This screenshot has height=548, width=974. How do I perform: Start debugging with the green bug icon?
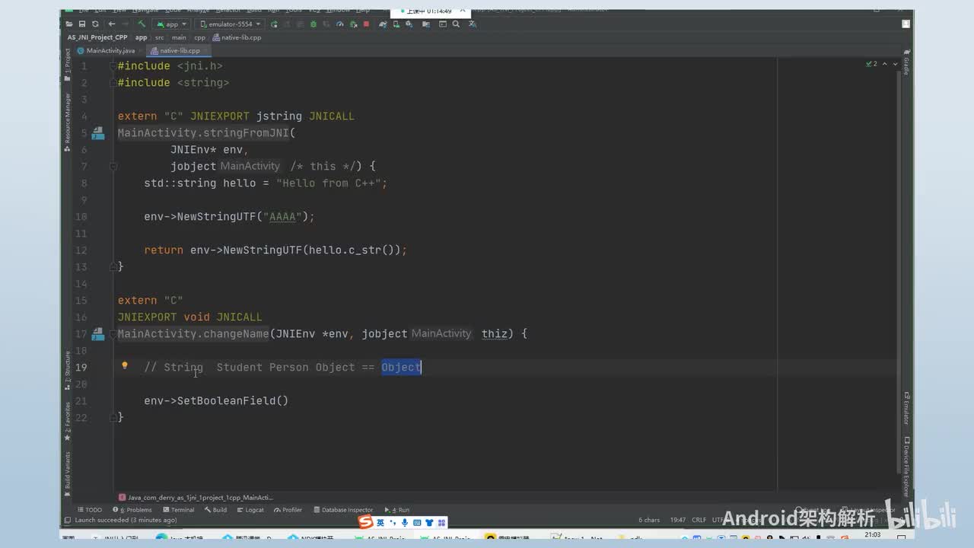314,24
